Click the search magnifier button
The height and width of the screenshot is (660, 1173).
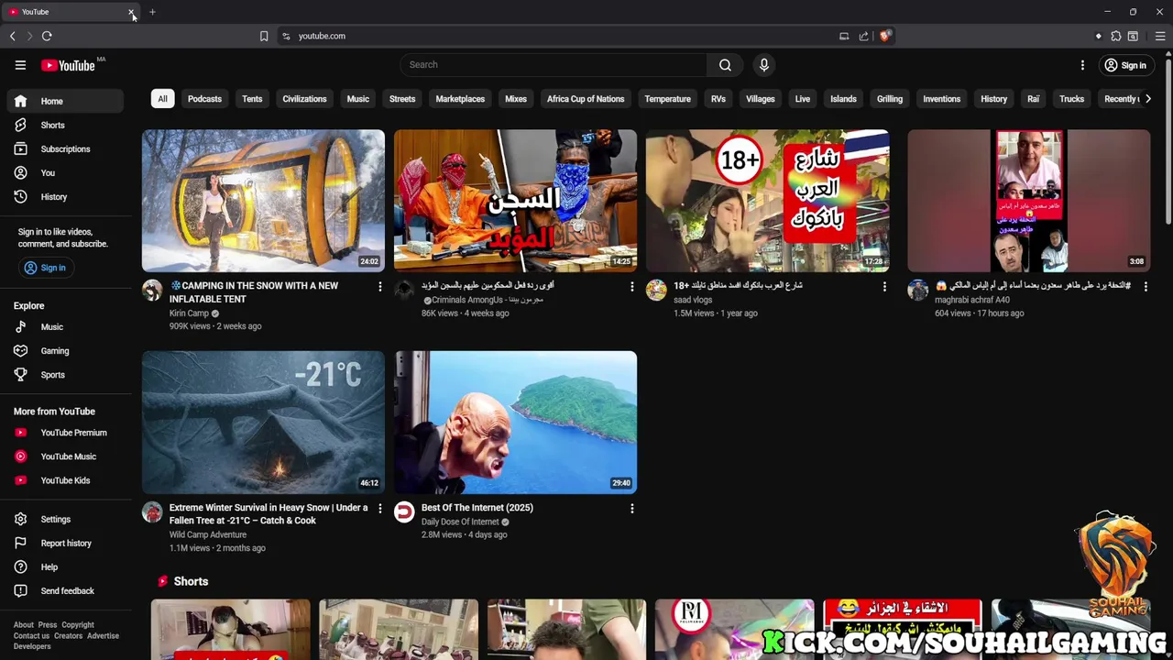725,65
